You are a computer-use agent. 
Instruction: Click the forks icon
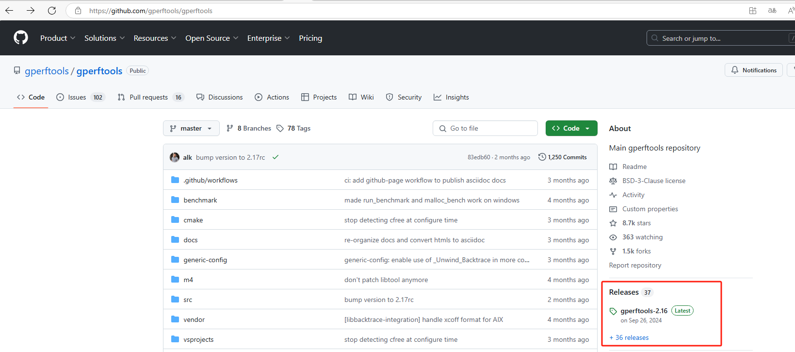[613, 251]
